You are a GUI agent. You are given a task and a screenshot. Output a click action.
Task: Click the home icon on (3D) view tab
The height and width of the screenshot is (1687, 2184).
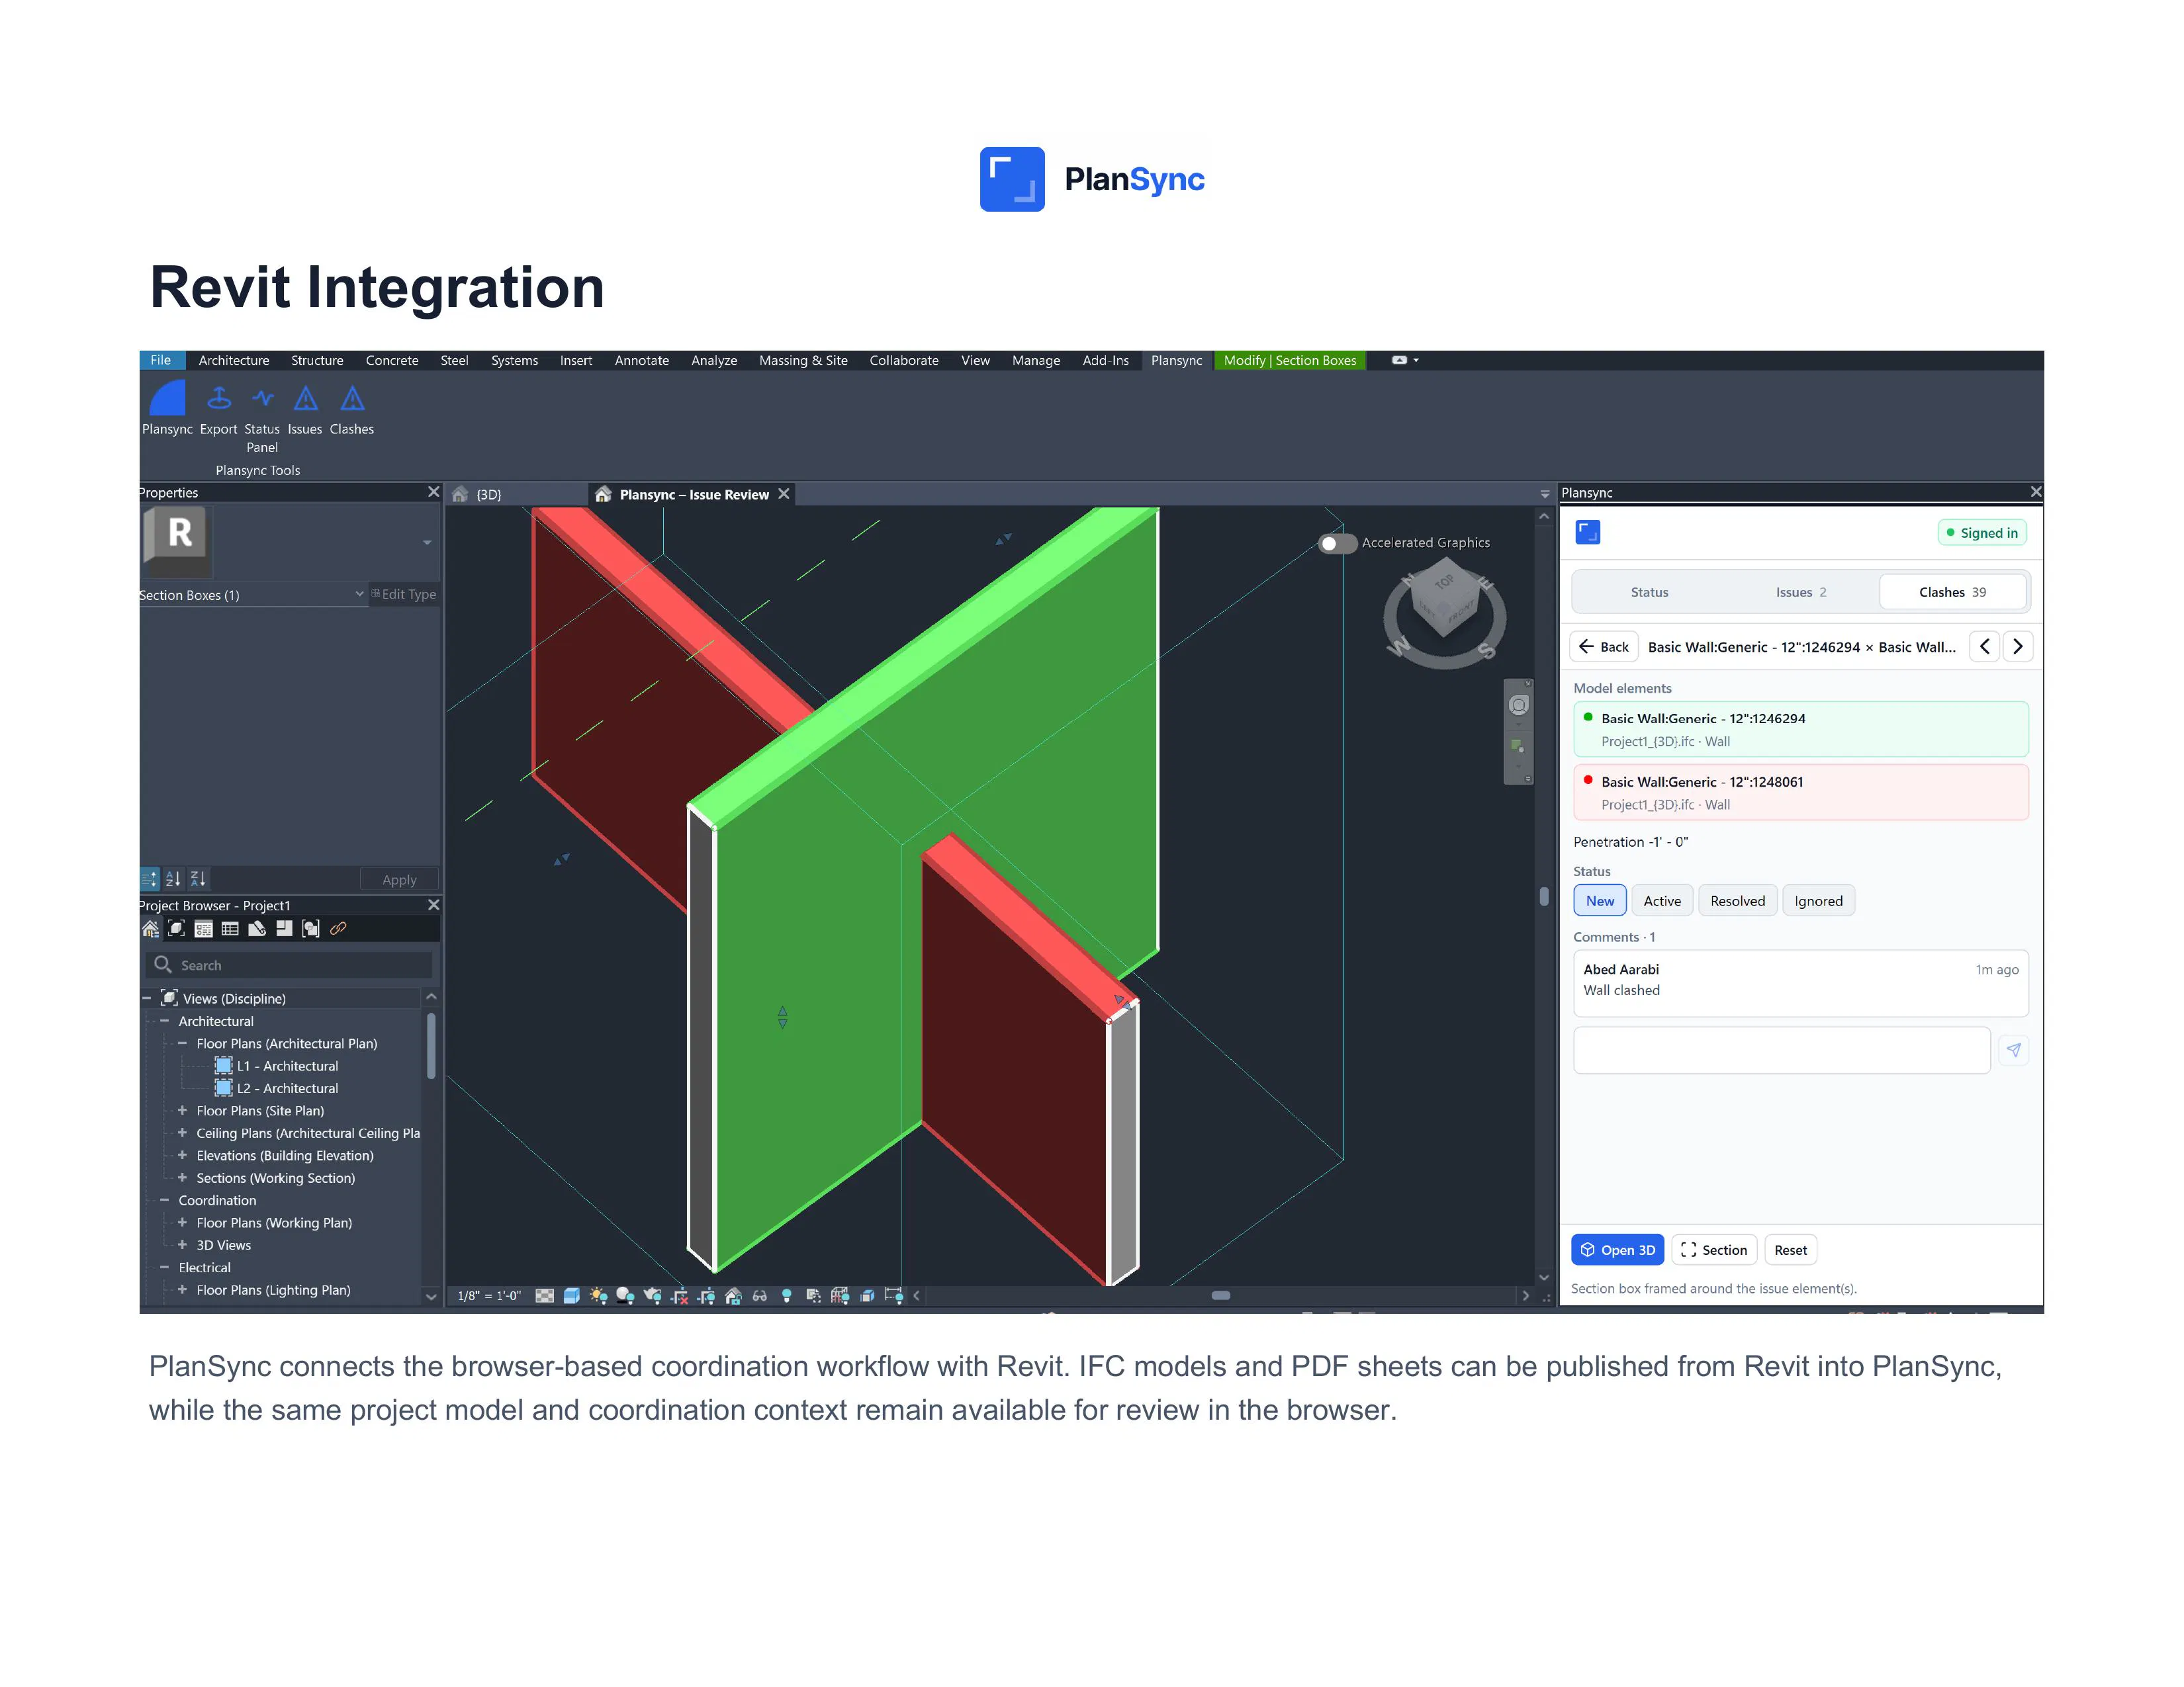460,495
